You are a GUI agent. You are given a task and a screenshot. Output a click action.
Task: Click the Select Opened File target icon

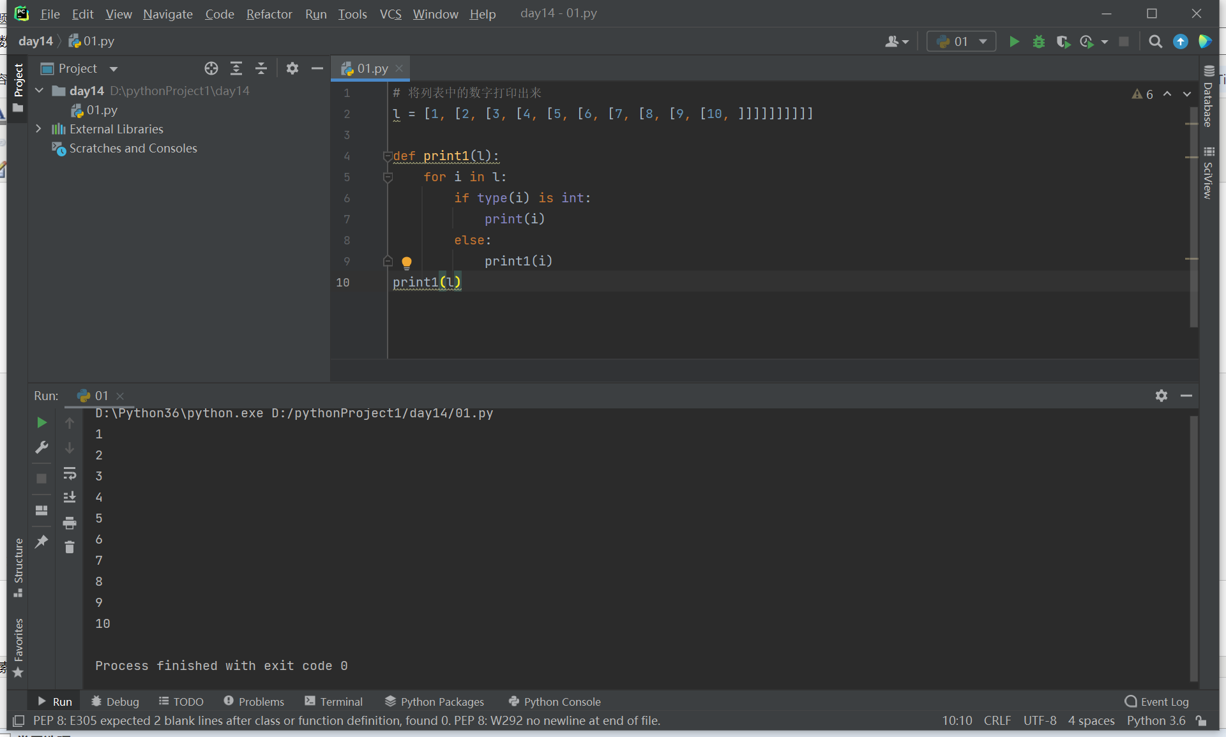(211, 68)
